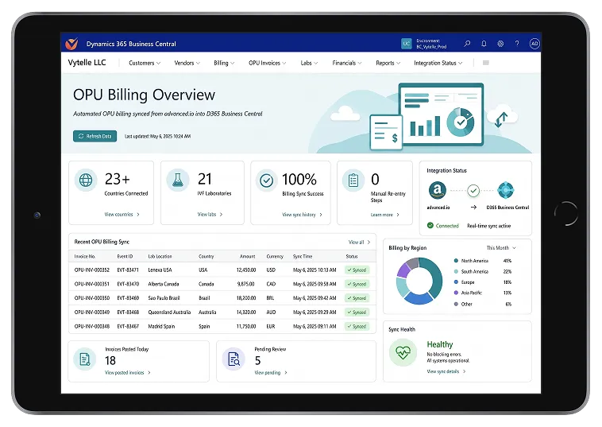Screen dimensions: 602x427
Task: Click View all in Recent OPU Billing Sync
Action: pyautogui.click(x=359, y=243)
